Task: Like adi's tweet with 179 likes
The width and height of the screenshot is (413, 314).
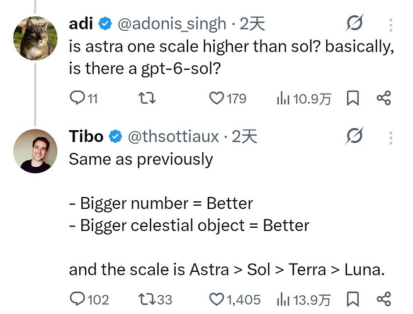Action: coord(227,98)
